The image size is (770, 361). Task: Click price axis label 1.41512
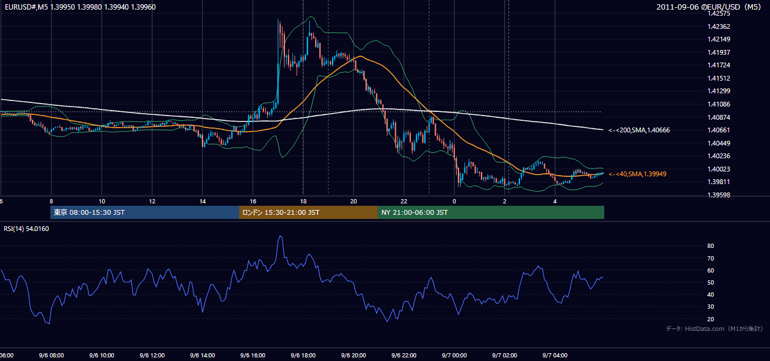(718, 78)
